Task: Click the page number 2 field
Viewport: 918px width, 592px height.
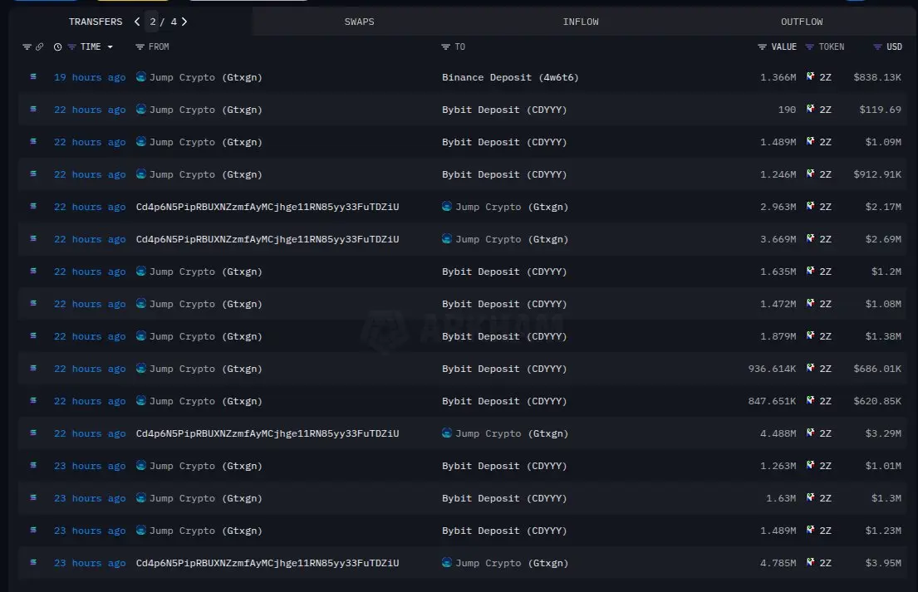Action: pyautogui.click(x=152, y=22)
